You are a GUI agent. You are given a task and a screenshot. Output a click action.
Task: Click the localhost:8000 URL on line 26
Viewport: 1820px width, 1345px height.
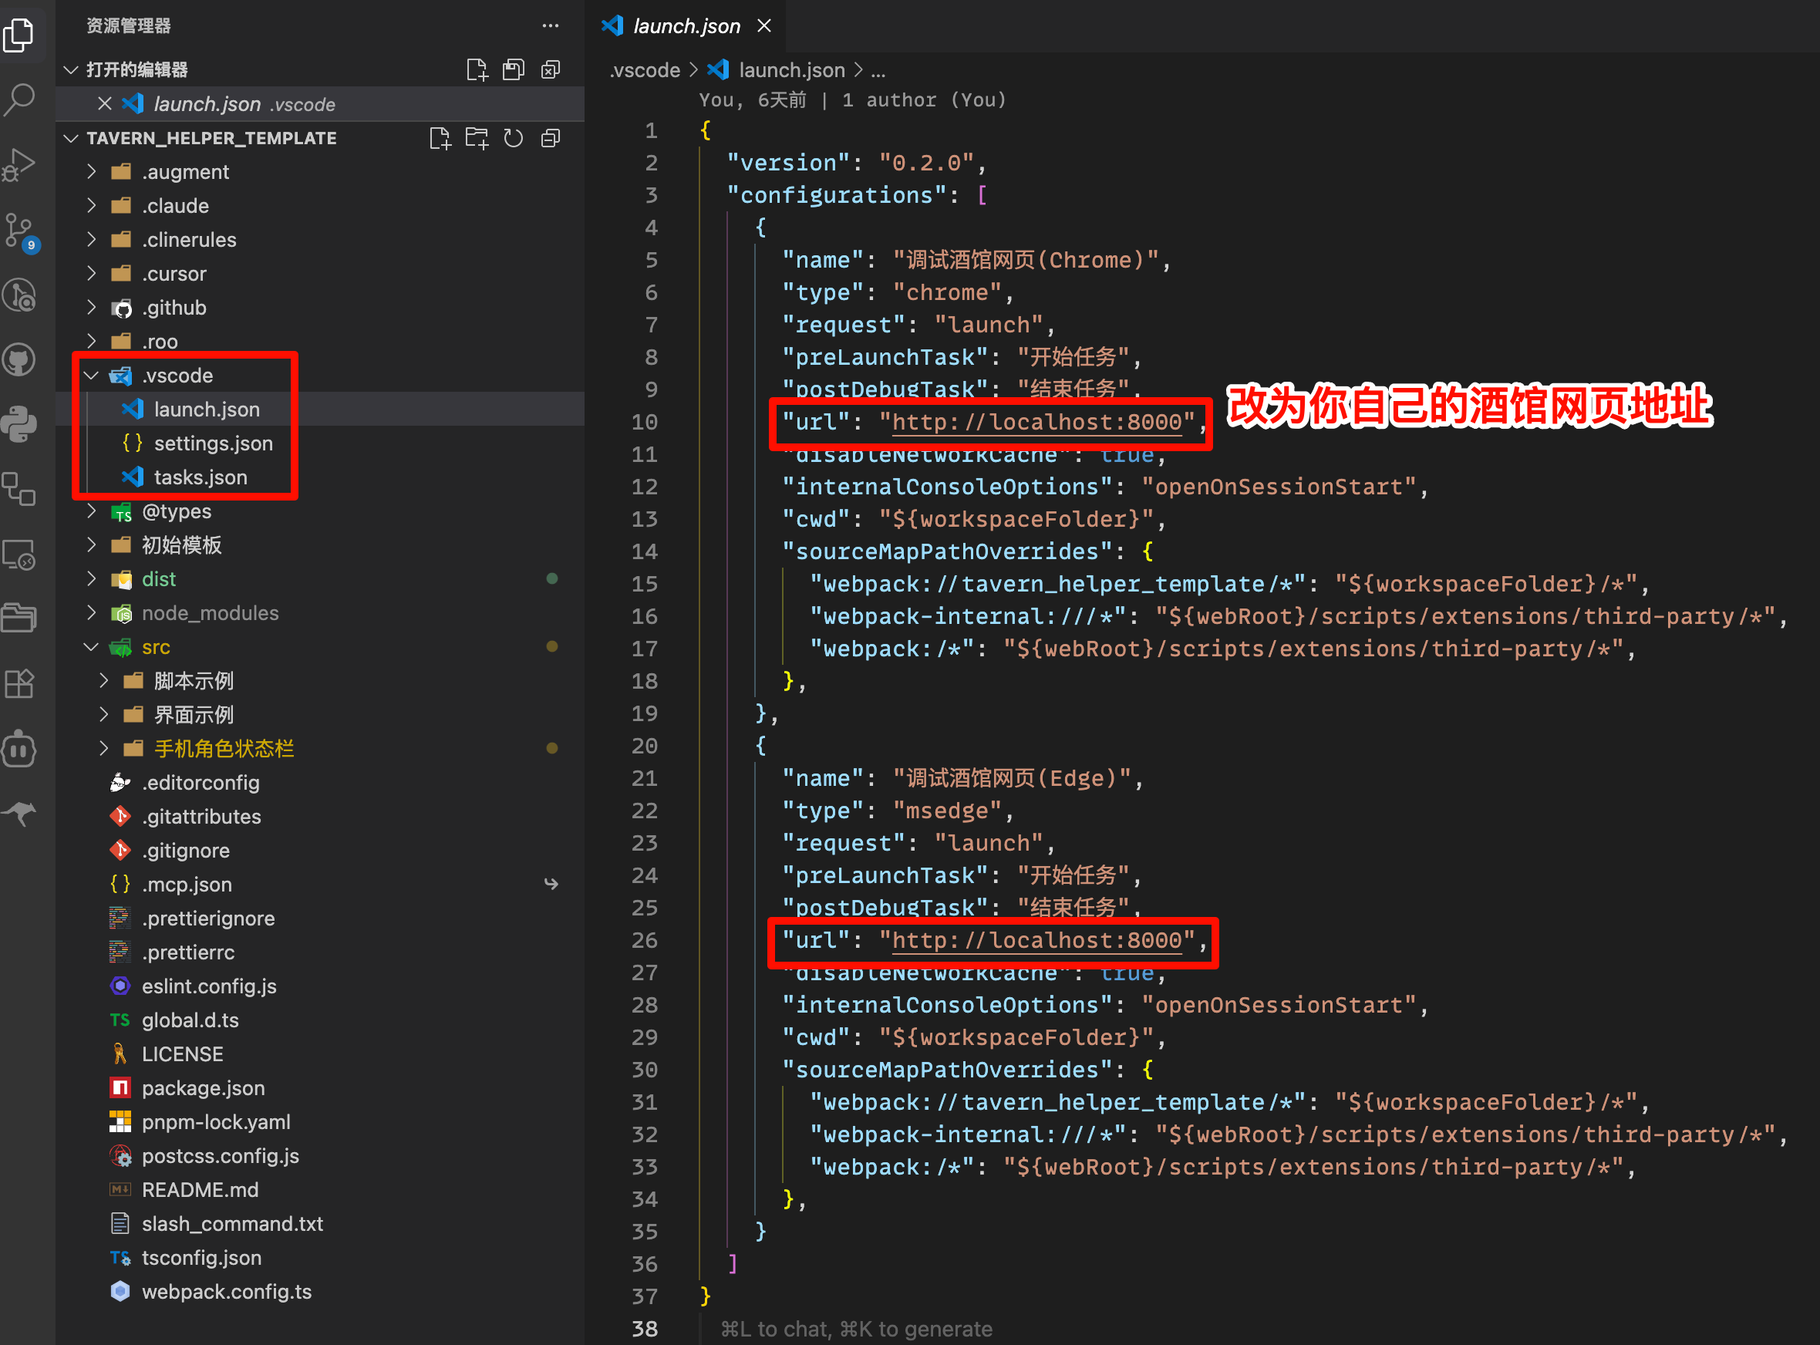point(1037,941)
